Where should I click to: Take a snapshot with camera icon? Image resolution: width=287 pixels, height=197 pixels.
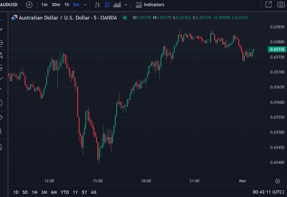[281, 4]
